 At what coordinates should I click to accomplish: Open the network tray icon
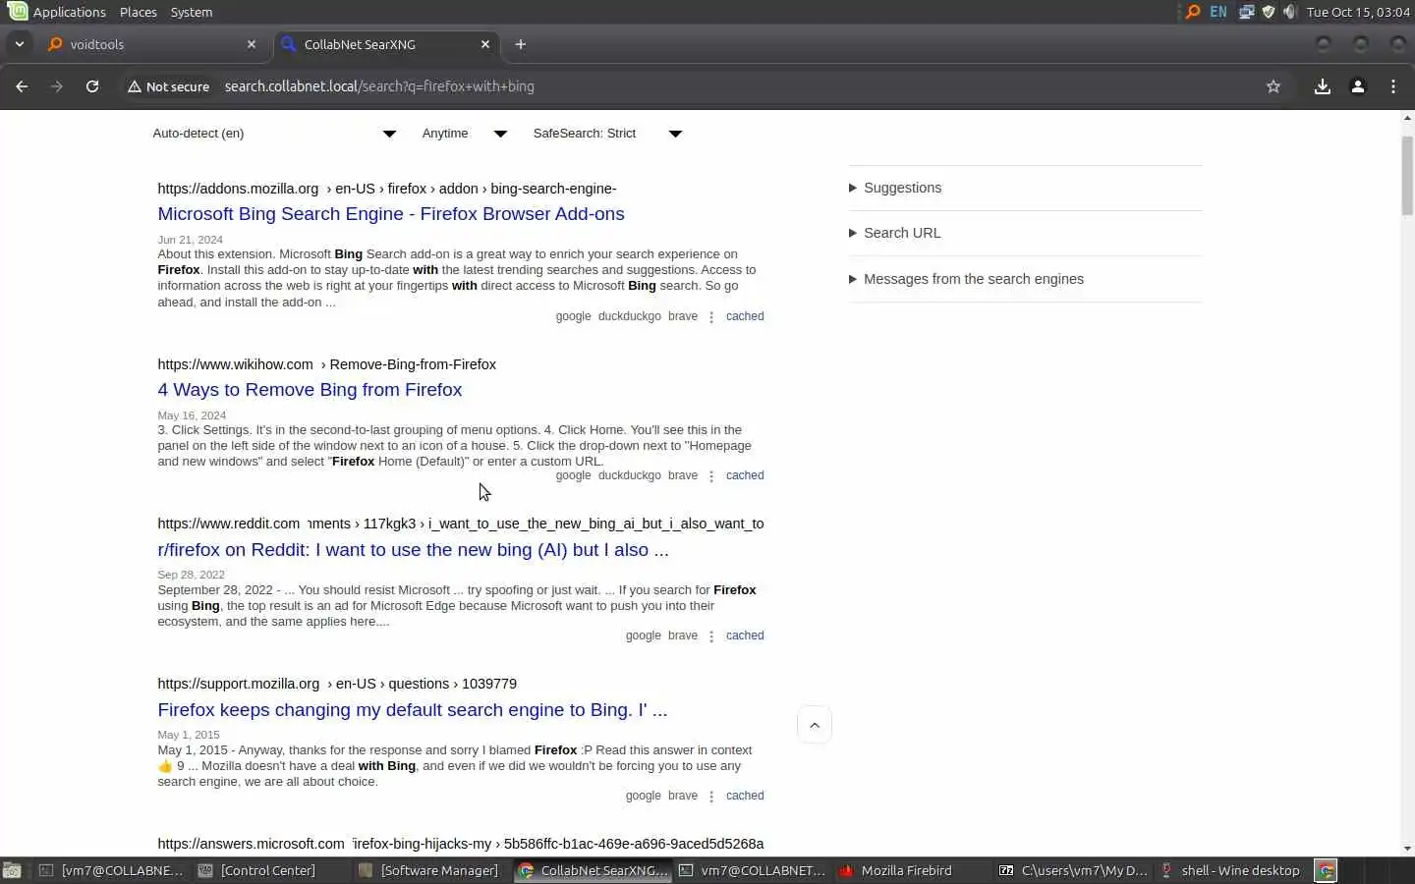tap(1246, 12)
